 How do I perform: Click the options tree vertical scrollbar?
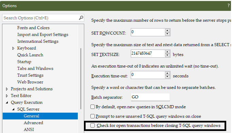coord(81,79)
